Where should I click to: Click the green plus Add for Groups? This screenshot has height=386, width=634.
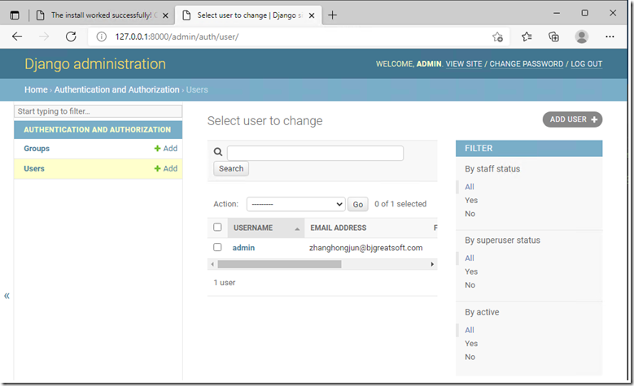coord(166,148)
